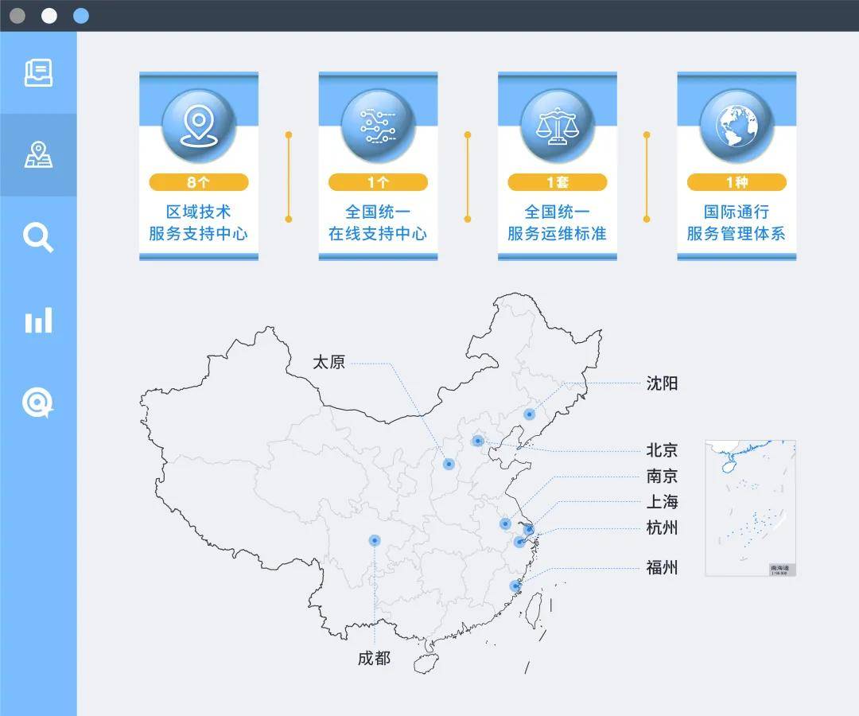This screenshot has height=716, width=859.
Task: Click the South China Sea inset map
Action: coord(750,508)
